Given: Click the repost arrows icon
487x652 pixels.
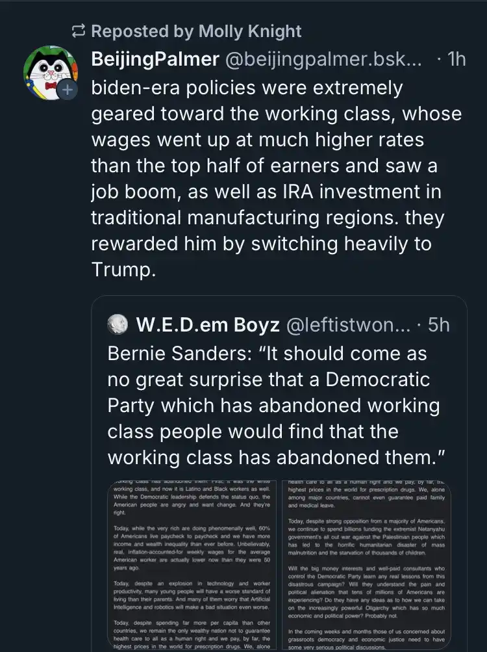Looking at the screenshot, I should (79, 31).
